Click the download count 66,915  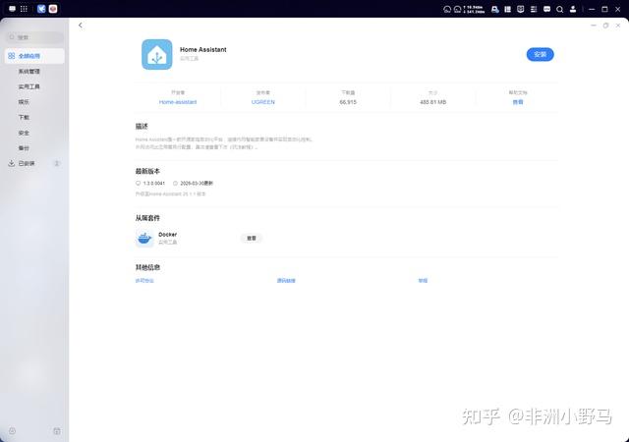point(348,102)
